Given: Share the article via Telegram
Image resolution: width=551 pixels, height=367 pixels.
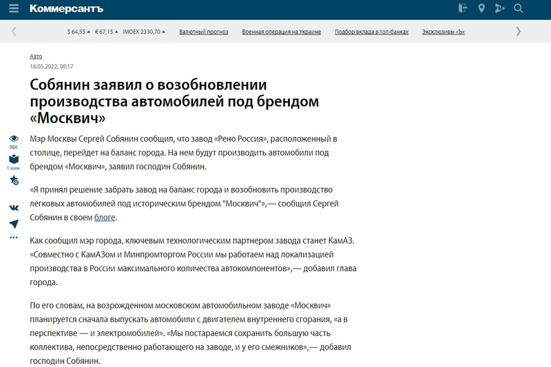Looking at the screenshot, I should pyautogui.click(x=14, y=224).
